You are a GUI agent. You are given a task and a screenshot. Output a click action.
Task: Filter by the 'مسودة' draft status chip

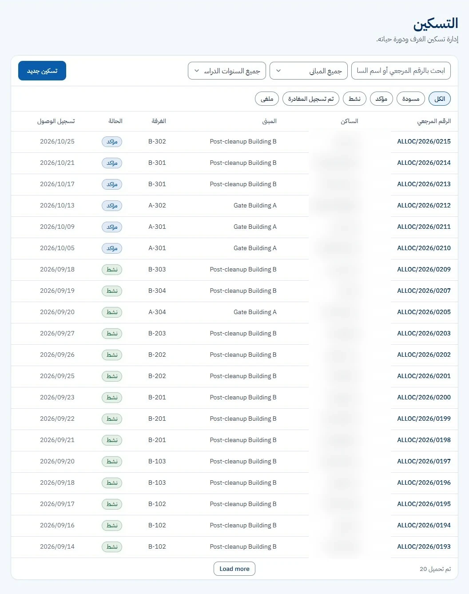[411, 99]
